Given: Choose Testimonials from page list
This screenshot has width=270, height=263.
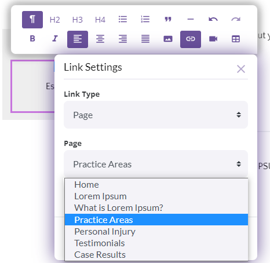Looking at the screenshot, I should click(x=156, y=243).
